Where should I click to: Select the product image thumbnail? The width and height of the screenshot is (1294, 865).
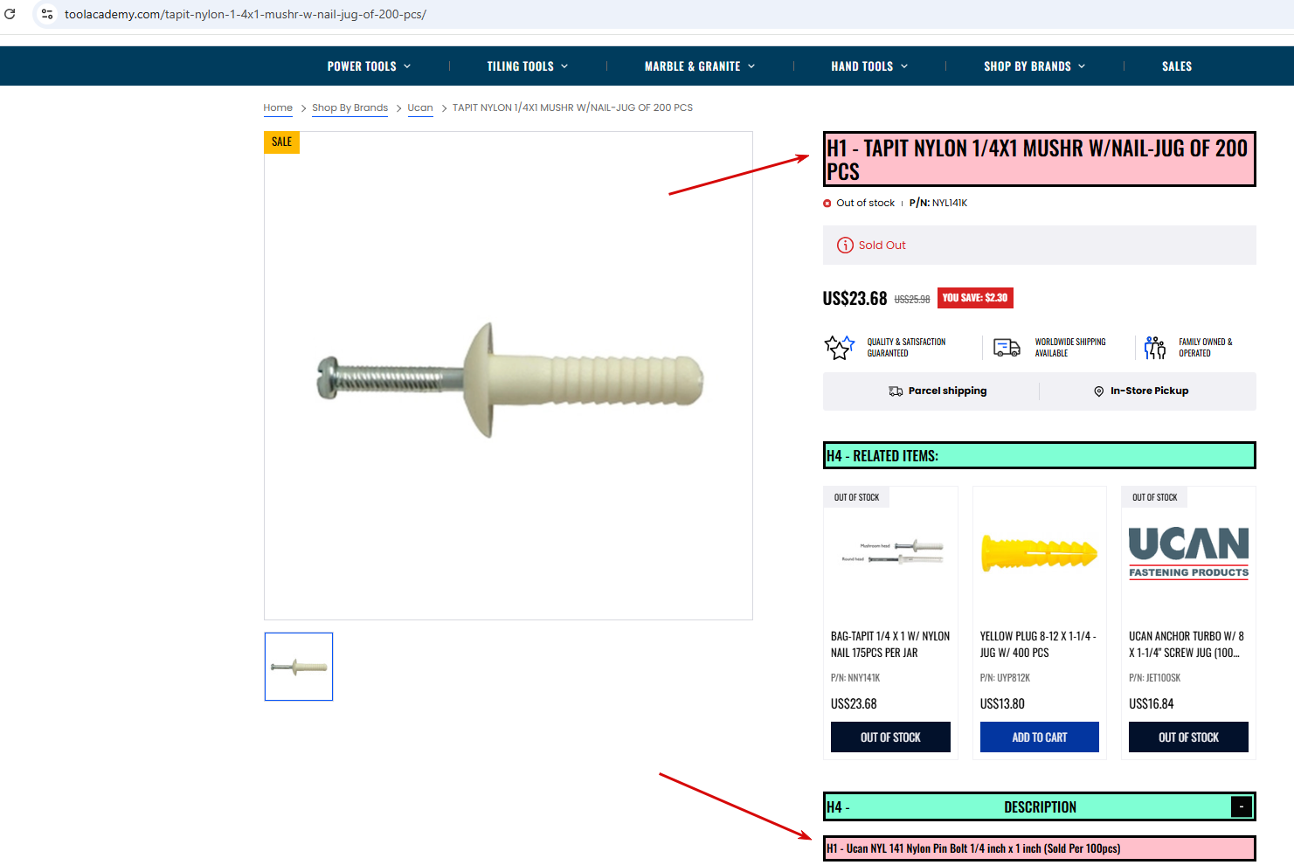coord(299,667)
